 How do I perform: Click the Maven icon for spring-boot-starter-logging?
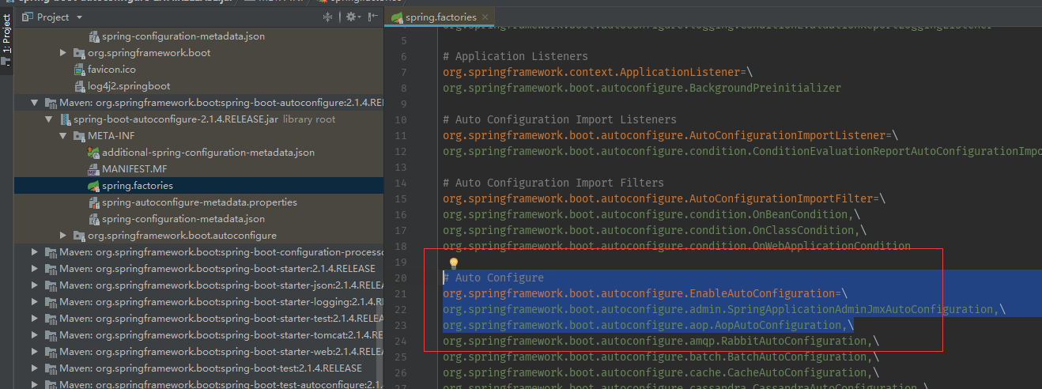coord(51,302)
